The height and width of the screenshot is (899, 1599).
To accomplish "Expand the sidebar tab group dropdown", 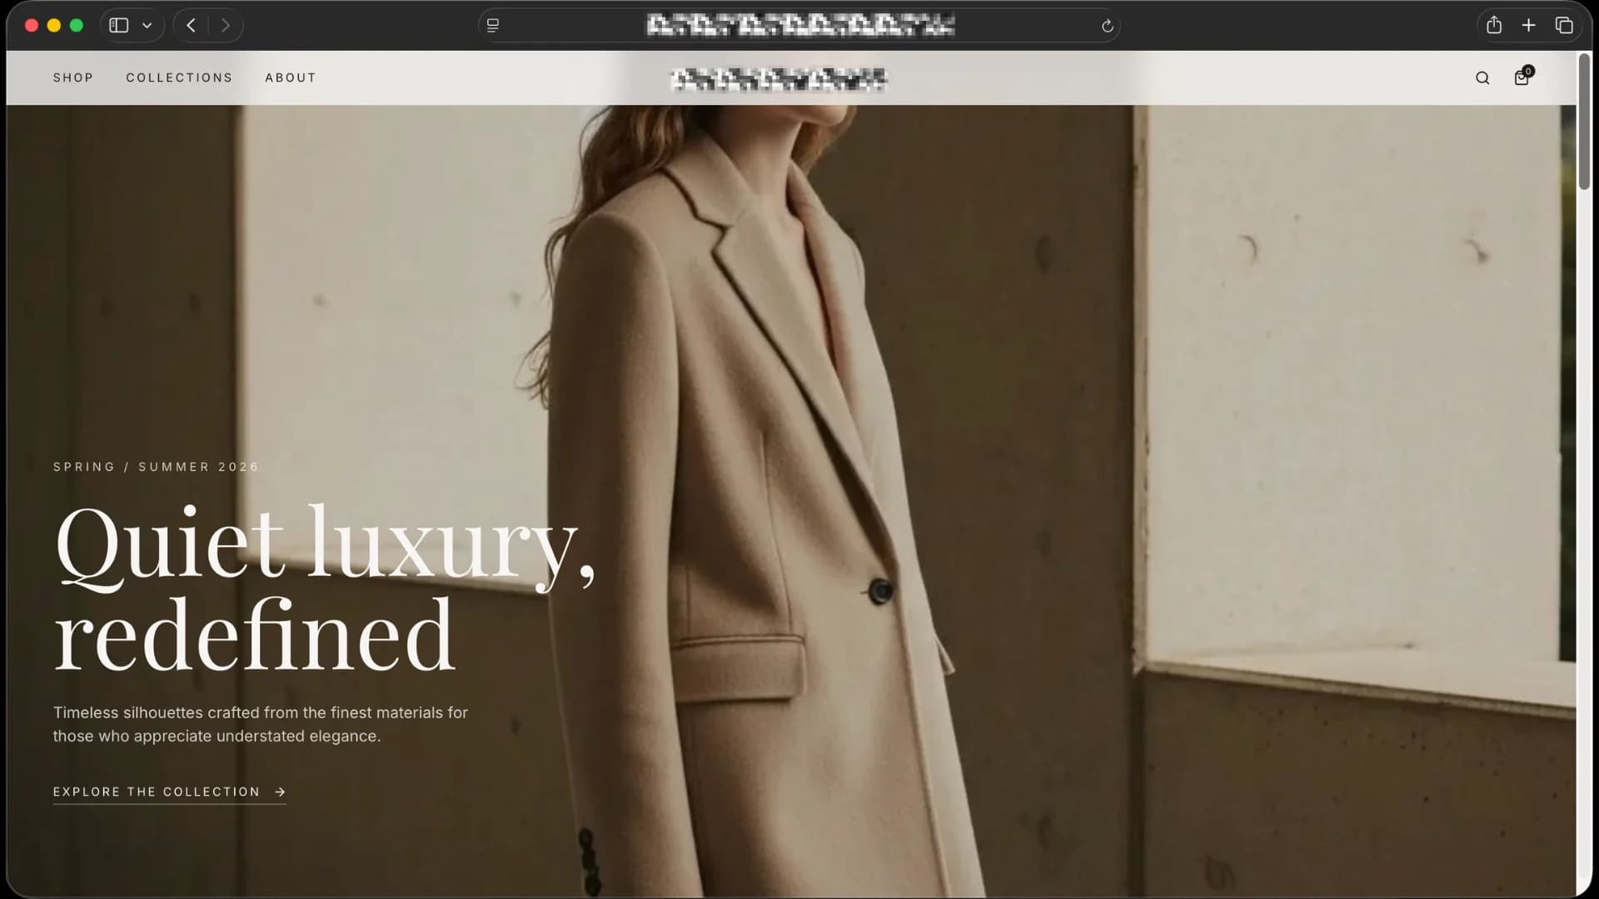I will tap(147, 25).
